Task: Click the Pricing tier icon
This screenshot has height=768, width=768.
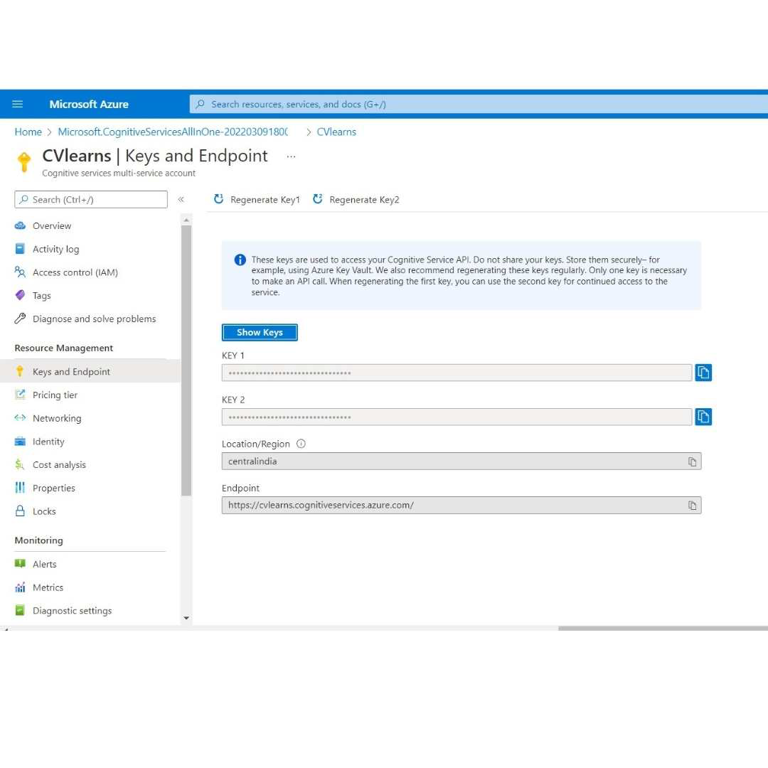Action: 20,394
